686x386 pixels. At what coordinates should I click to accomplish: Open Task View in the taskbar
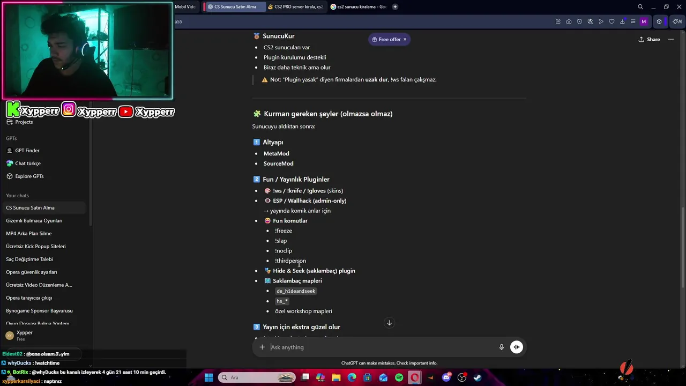(305, 377)
